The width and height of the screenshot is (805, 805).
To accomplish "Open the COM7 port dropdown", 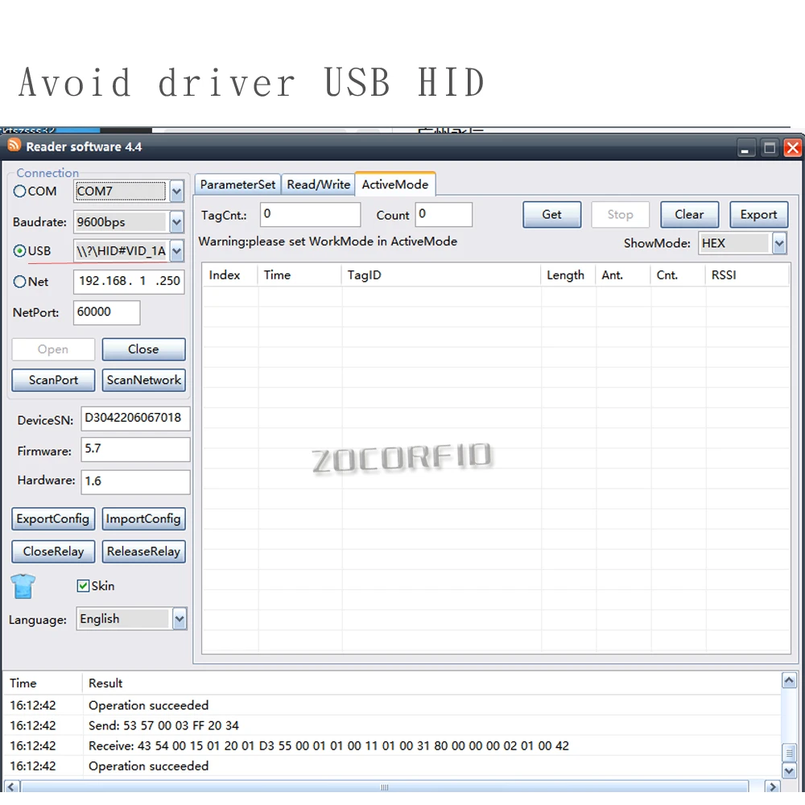I will coord(176,192).
